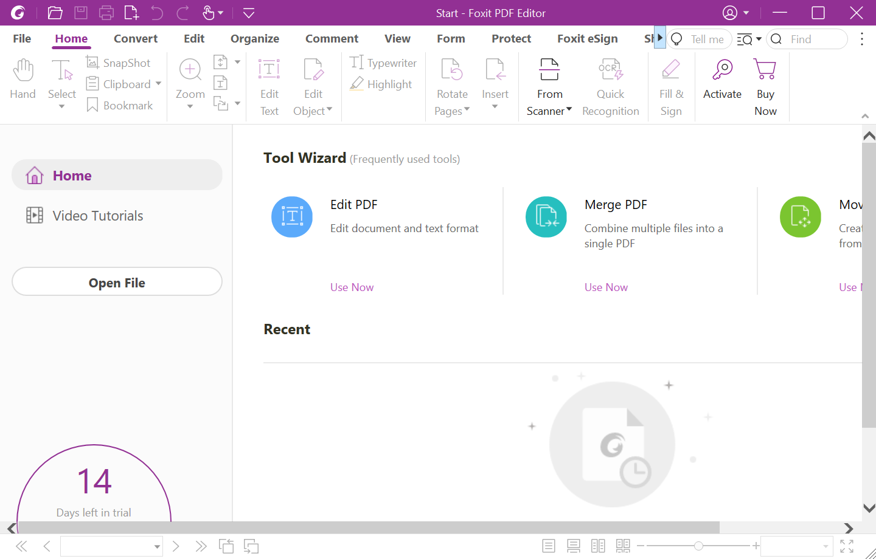This screenshot has height=559, width=876.
Task: Open Edit Text tool
Action: (x=269, y=87)
